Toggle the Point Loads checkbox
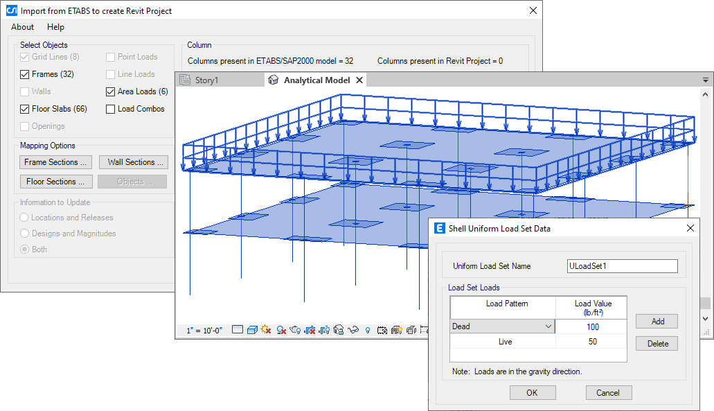The image size is (714, 411). pos(110,57)
